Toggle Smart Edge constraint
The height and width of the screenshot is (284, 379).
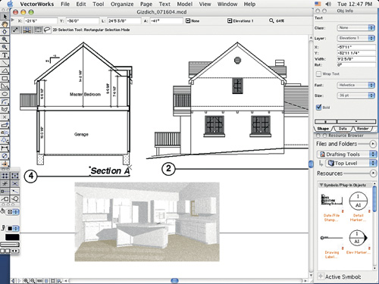[5, 199]
